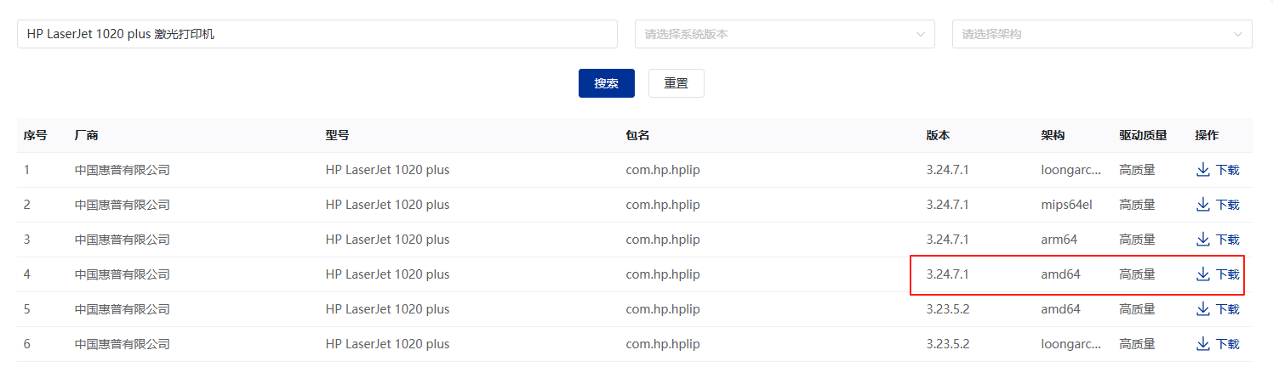
Task: Click 中国惠普有限公司 vendor in row 6
Action: (x=123, y=344)
